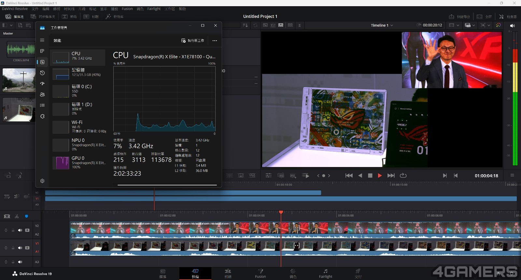This screenshot has height=280, width=521.
Task: Lock the V2 A2 track
Action: coord(13,230)
